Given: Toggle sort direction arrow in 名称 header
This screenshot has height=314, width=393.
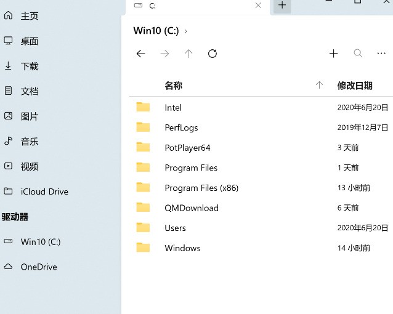Looking at the screenshot, I should point(319,85).
